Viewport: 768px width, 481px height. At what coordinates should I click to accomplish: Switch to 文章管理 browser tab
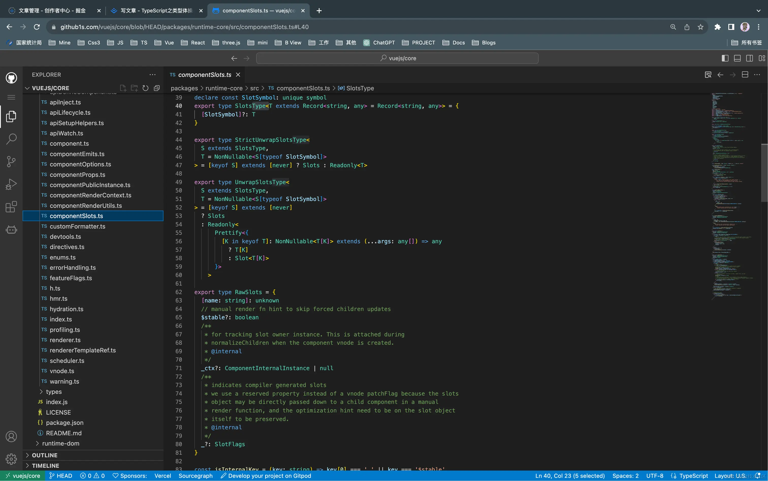tap(52, 10)
